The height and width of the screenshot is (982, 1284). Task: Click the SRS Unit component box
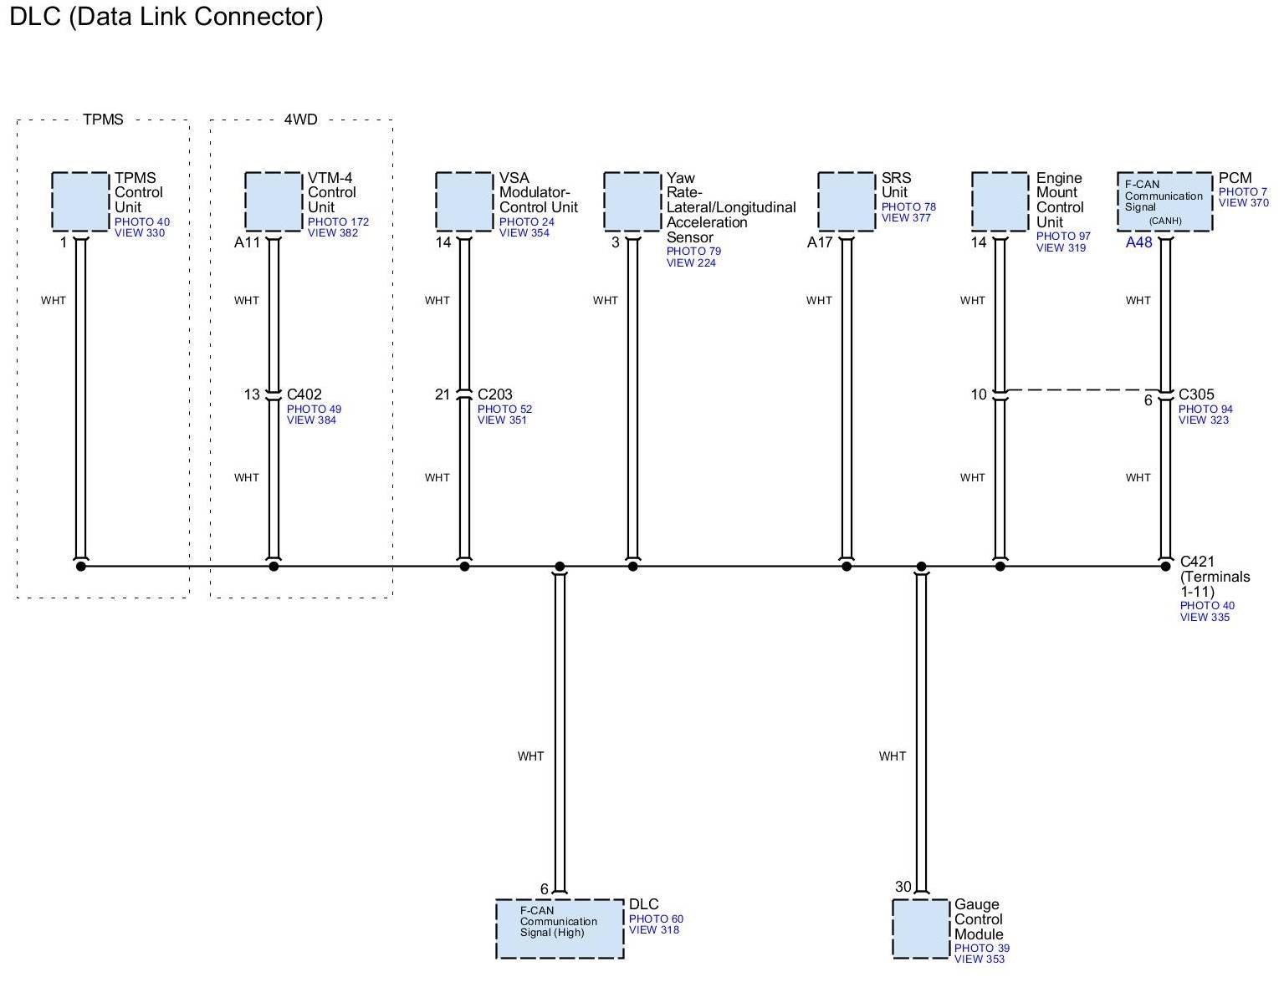pos(846,201)
